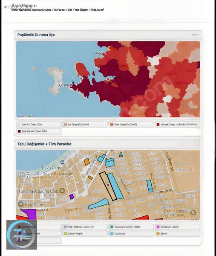Select the Yüksek Talep (%60-80) legend item
Screen dimensions: 216x256
(177, 125)
